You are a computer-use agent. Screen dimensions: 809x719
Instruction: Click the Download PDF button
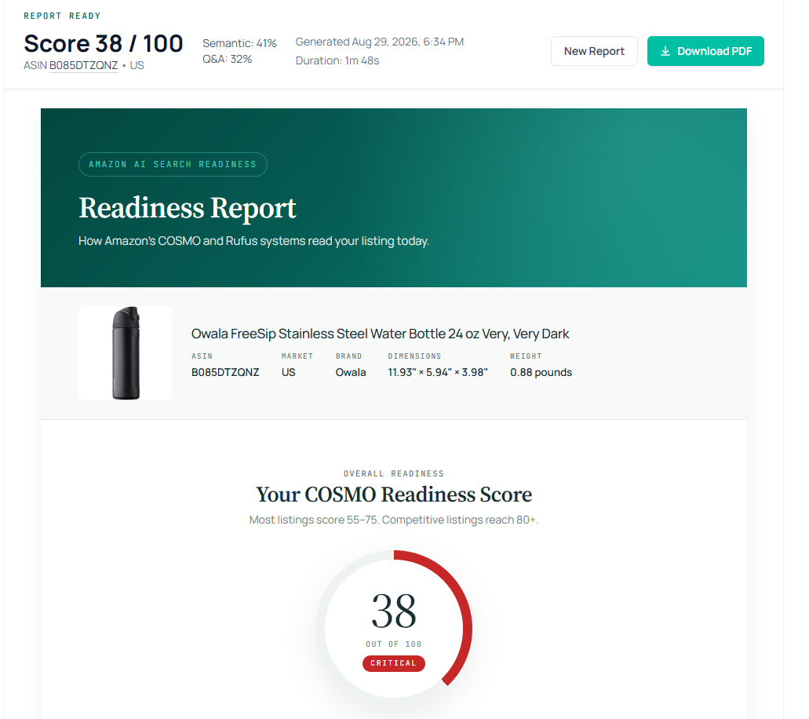705,51
